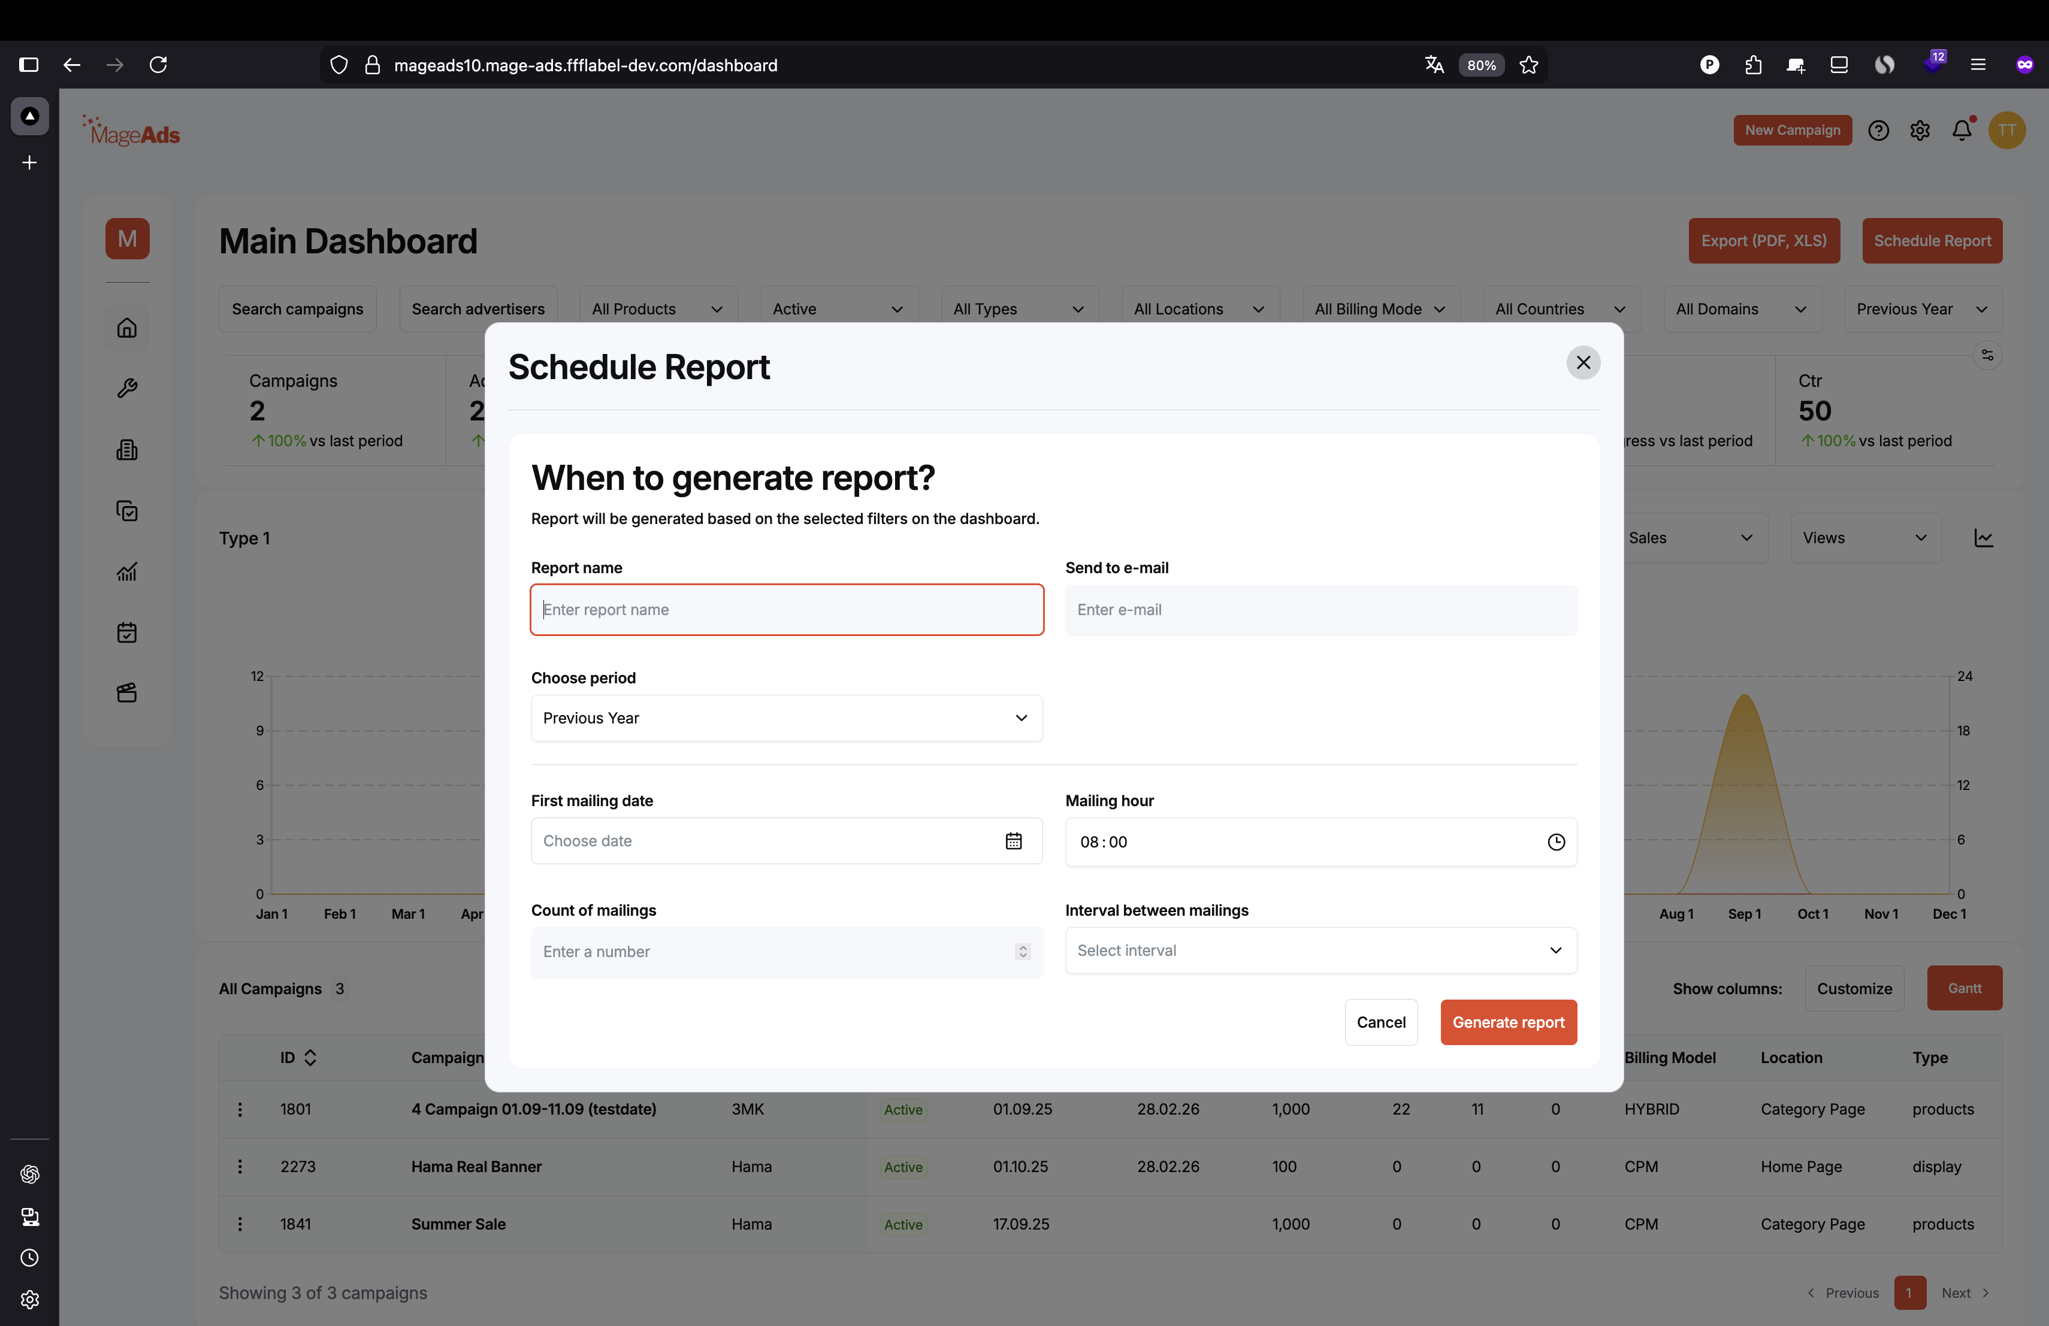Click the Send to e-mail field

coord(1320,609)
